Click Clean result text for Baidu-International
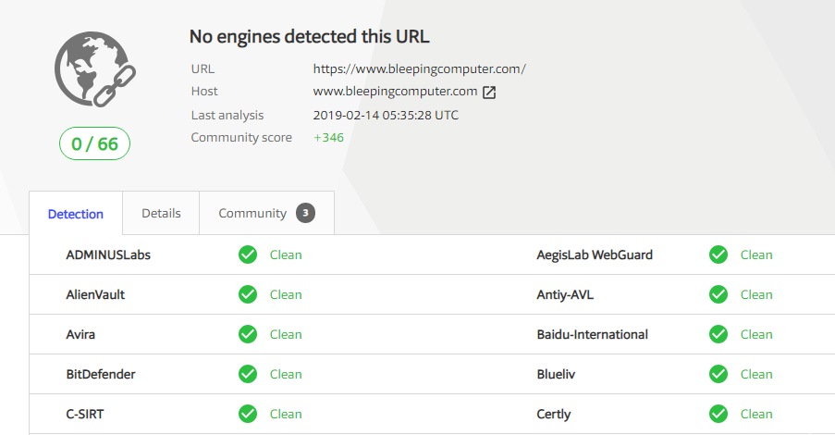This screenshot has width=835, height=435. (x=756, y=334)
